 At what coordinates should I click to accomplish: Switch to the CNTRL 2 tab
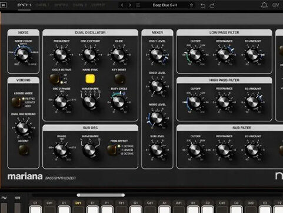click(79, 5)
